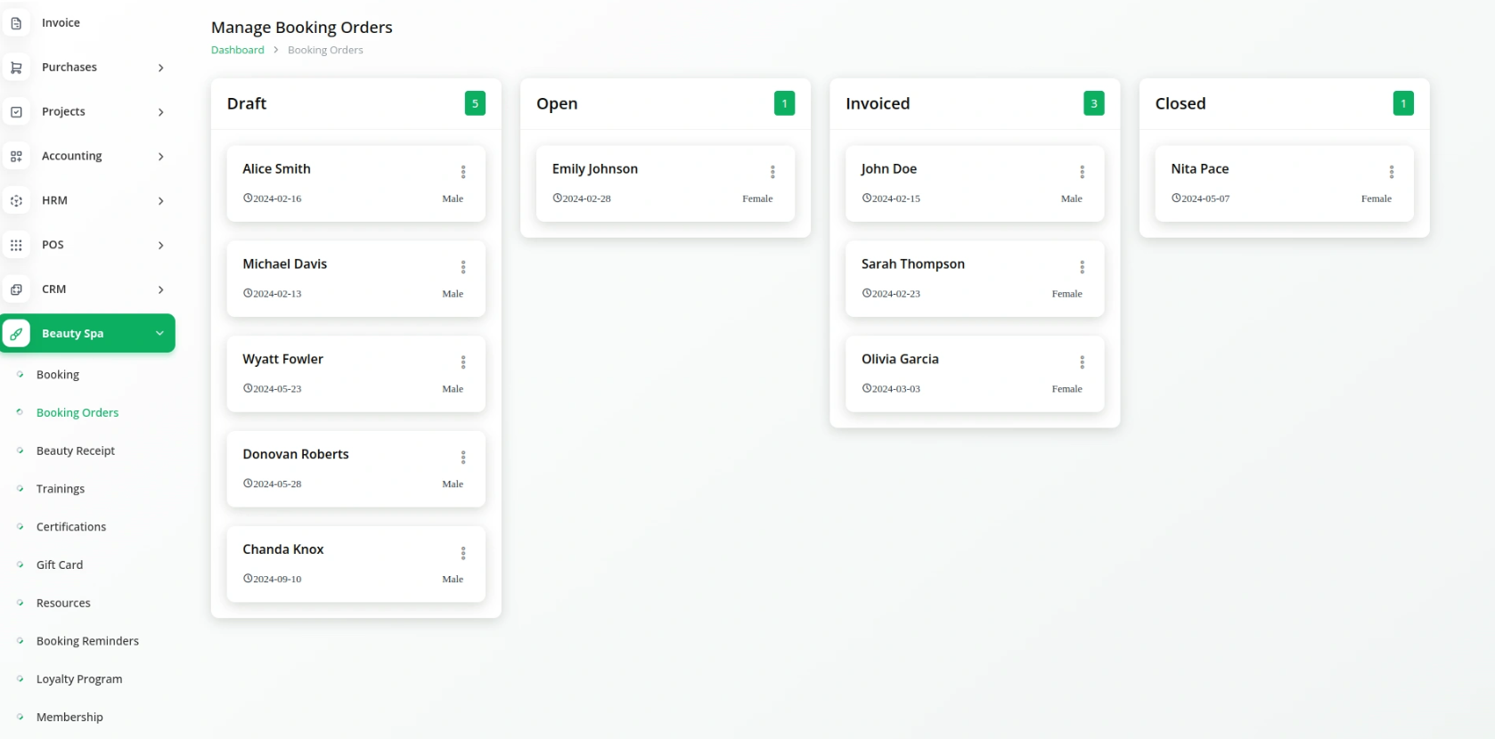Click the HRM sidebar icon
This screenshot has height=739, width=1495.
tap(16, 201)
